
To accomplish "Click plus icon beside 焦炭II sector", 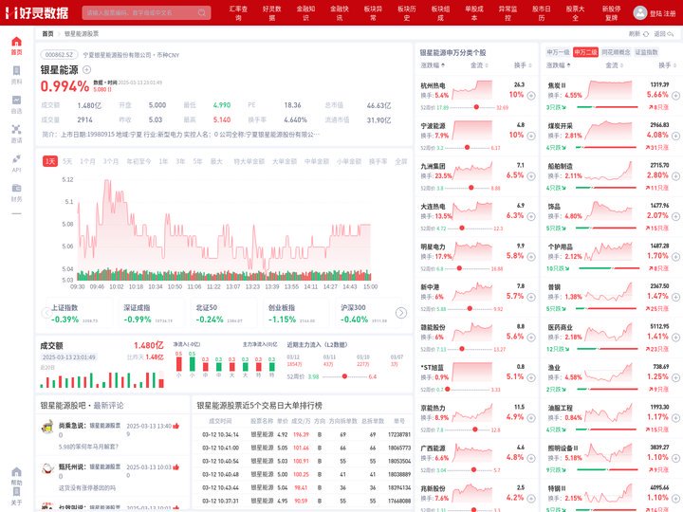I will [x=675, y=96].
